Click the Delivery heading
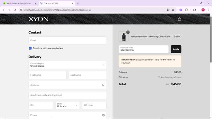 click(35, 57)
